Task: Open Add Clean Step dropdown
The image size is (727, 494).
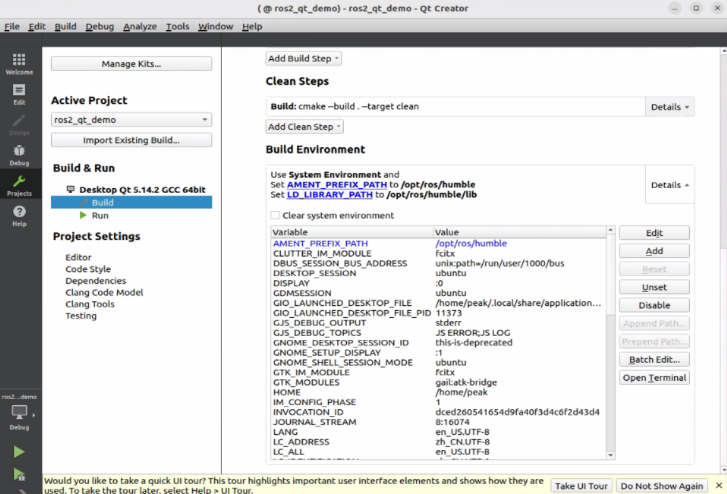Action: [x=304, y=126]
